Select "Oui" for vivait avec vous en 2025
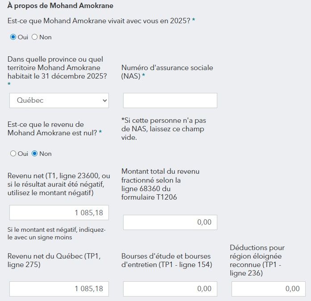This screenshot has height=301, width=311. [13, 37]
